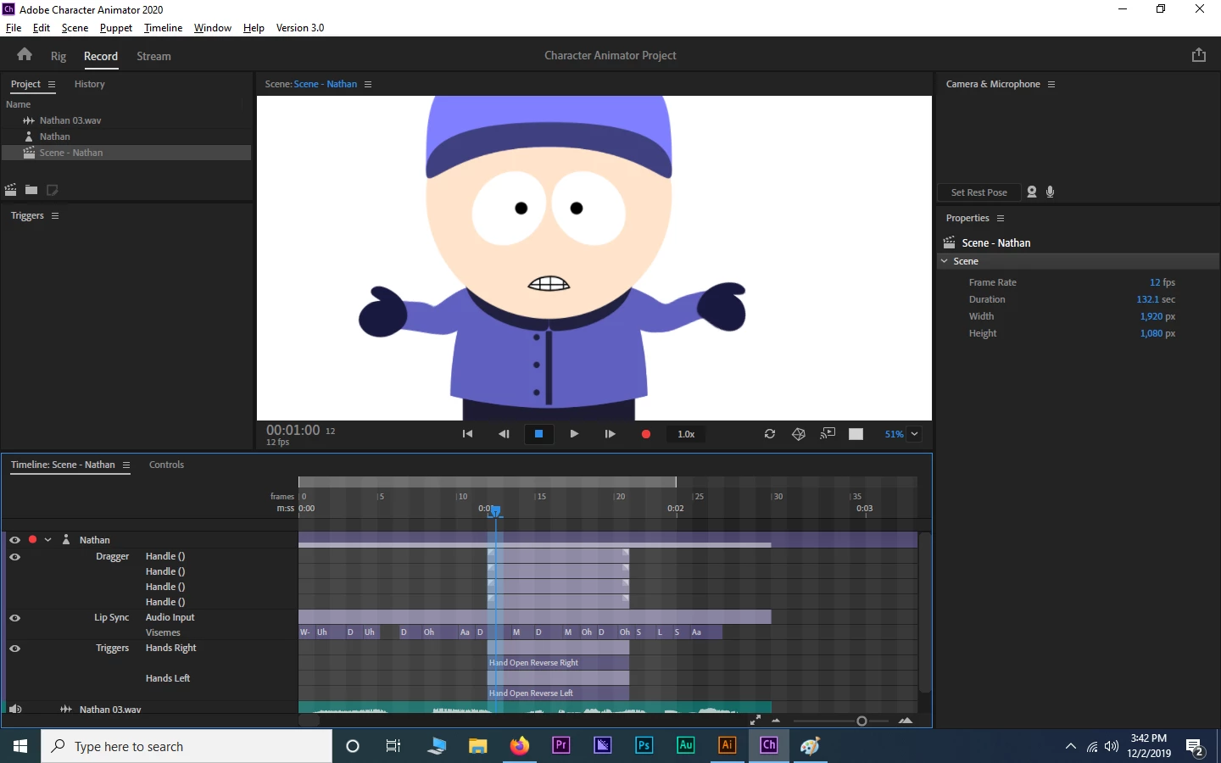Open the Triggers panel menu
Screen dimensions: 1221x763
[x=55, y=216]
